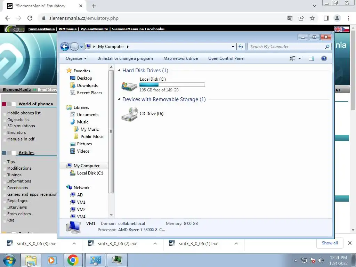Open options for smtk_3_0_06 (3).exe download

click(74, 243)
